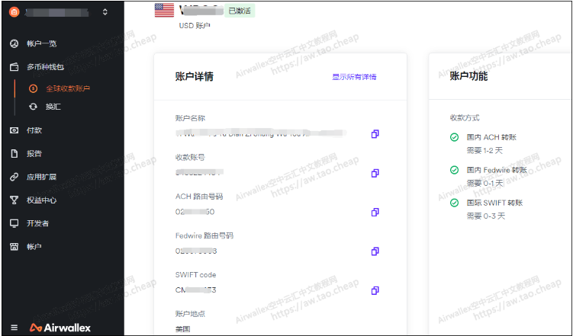Open the 开发者 section
The image size is (573, 336).
click(38, 223)
